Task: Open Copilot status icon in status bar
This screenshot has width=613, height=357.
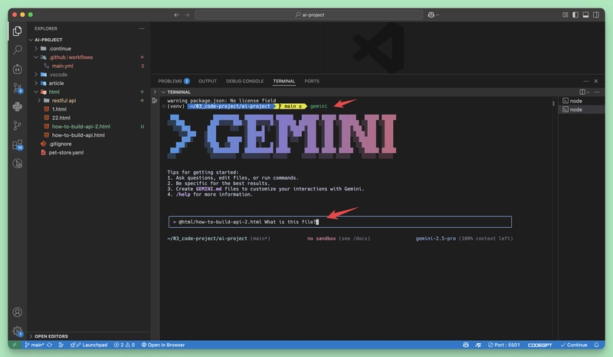Action: click(x=466, y=345)
